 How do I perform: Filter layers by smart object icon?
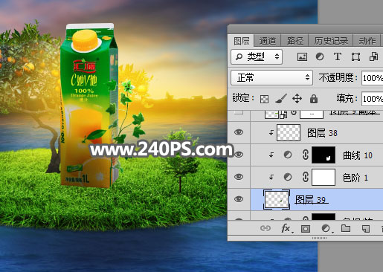click(373, 56)
